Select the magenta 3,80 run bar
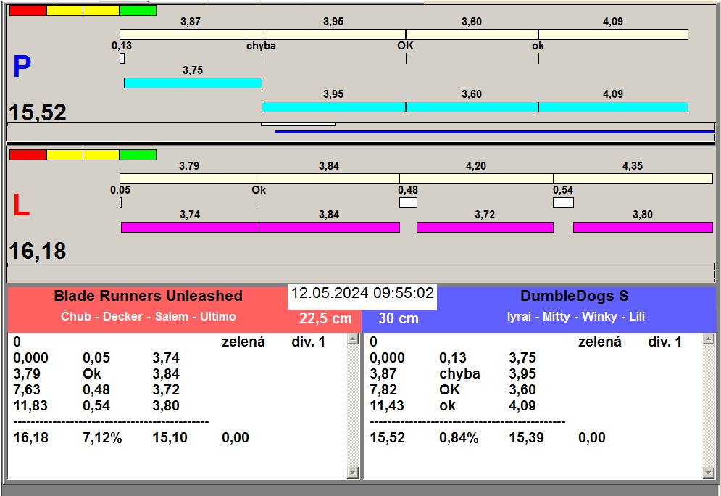 click(x=643, y=227)
